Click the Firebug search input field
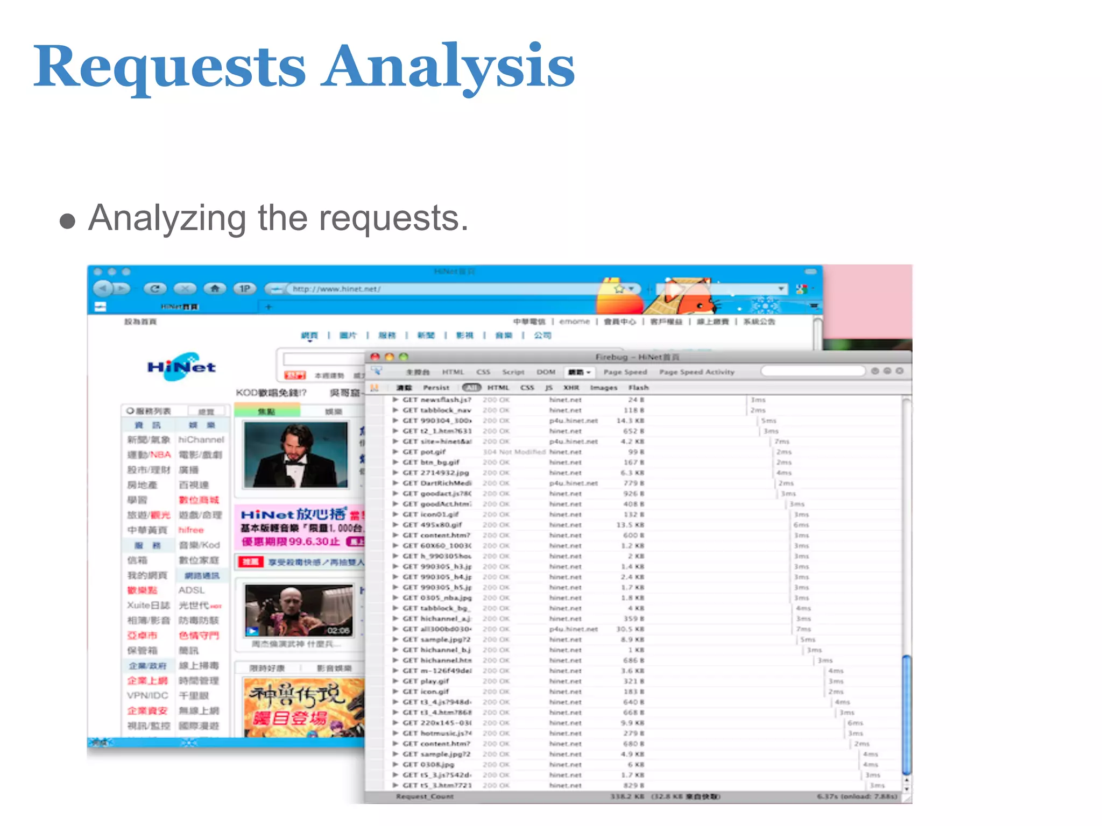Viewport: 1102px width, 826px height. point(813,372)
